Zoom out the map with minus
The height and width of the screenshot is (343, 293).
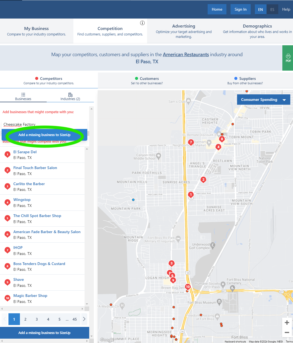pyautogui.click(x=287, y=333)
